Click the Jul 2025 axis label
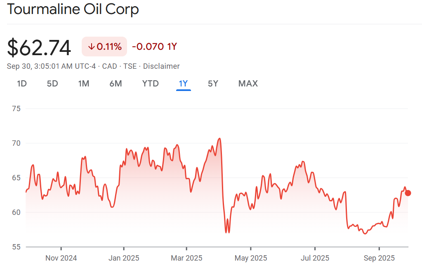The image size is (422, 268). pos(315,258)
